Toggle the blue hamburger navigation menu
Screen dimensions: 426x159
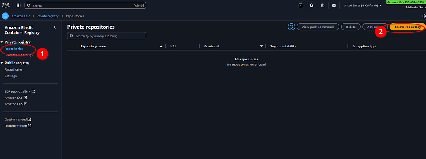5,16
